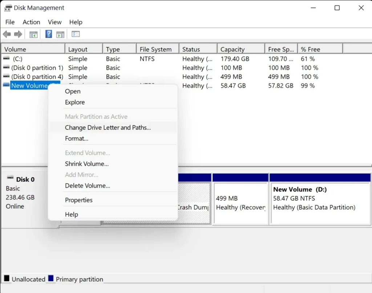Open the File menu

click(10, 22)
